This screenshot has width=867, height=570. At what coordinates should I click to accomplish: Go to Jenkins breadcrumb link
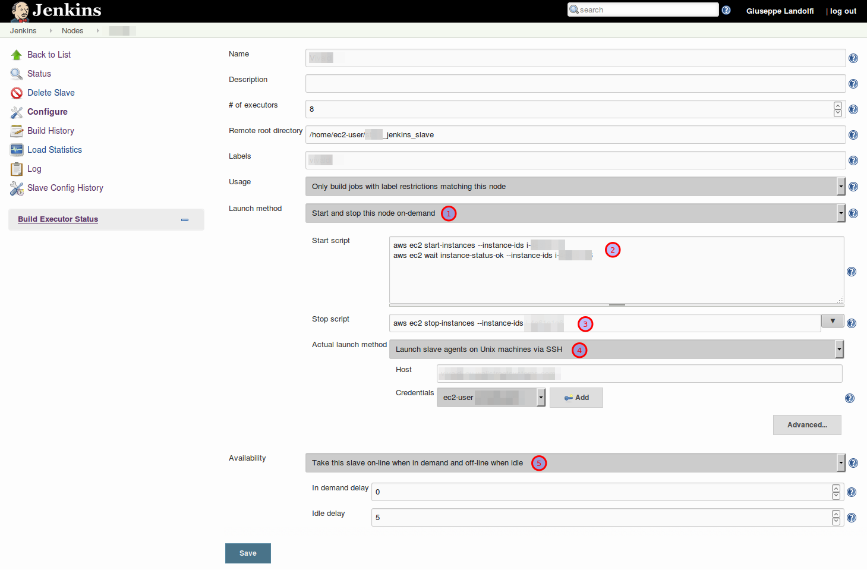coord(23,30)
